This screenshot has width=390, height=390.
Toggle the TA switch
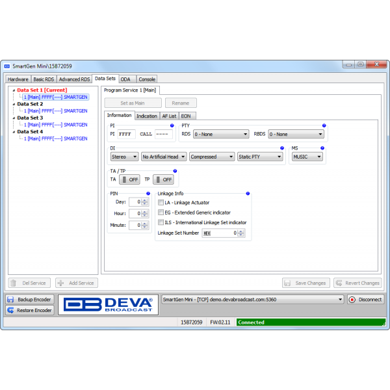pos(129,179)
